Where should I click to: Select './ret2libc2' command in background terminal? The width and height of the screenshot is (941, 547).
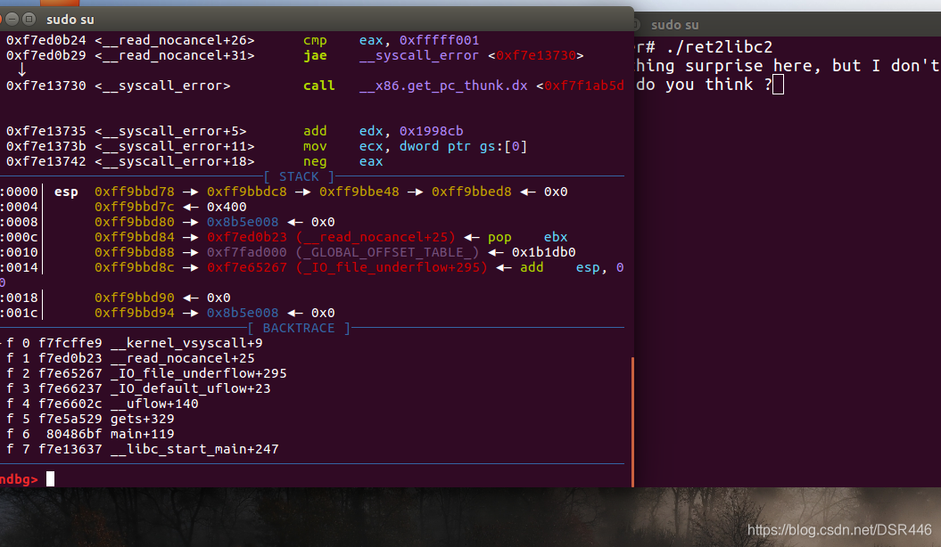click(x=719, y=46)
